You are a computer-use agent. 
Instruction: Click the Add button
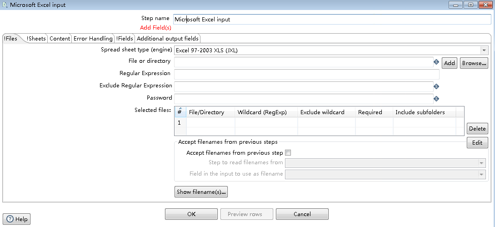click(x=449, y=63)
